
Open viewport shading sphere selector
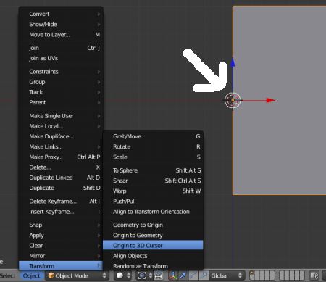point(123,275)
